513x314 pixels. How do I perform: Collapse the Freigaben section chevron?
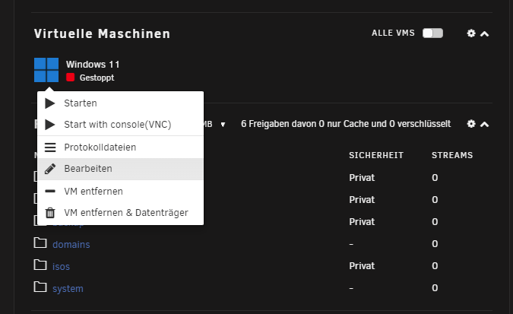point(485,124)
